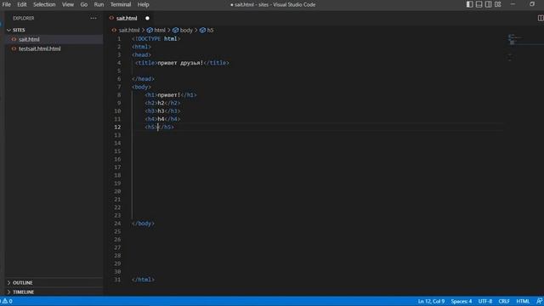The height and width of the screenshot is (306, 544).
Task: Click the closing html tag line 31
Action: pyautogui.click(x=143, y=280)
